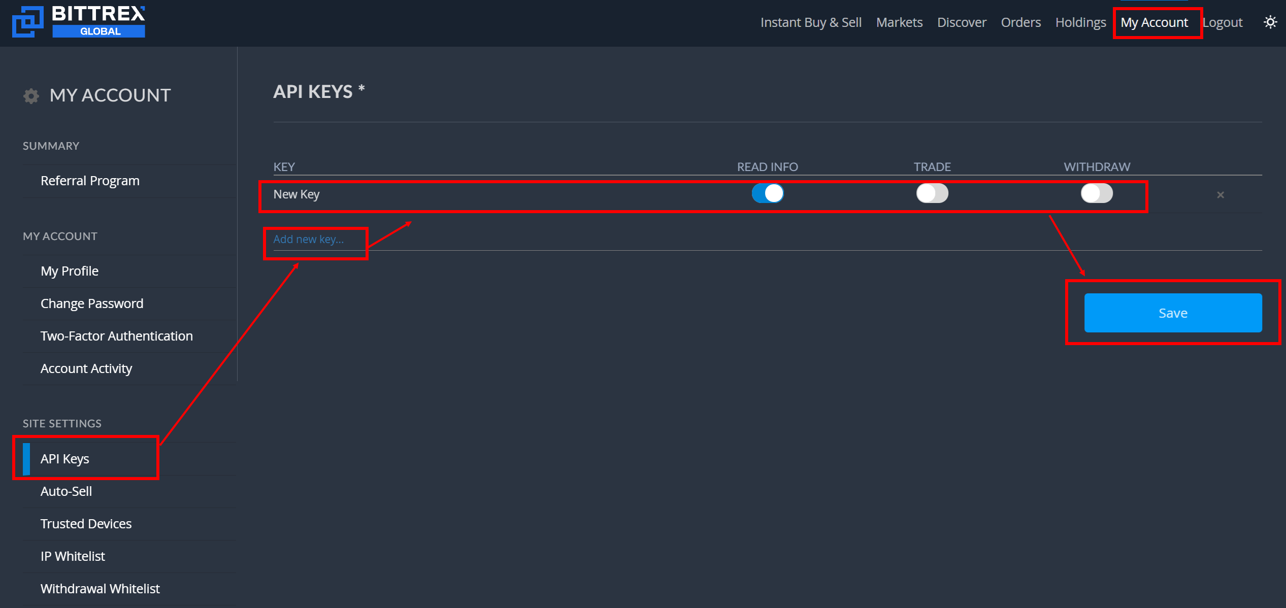
Task: Click the settings gear icon
Action: [32, 96]
